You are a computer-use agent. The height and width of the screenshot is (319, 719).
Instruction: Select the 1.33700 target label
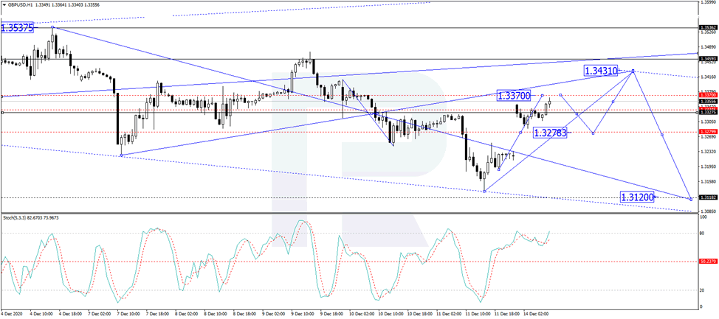(514, 96)
